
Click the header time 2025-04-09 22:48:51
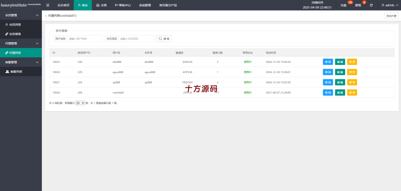coord(317,7)
